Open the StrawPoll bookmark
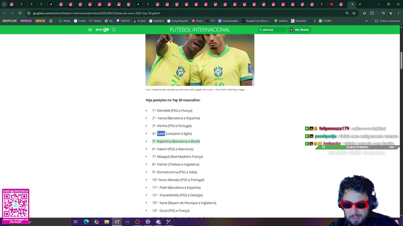The width and height of the screenshot is (403, 226). pos(298,21)
